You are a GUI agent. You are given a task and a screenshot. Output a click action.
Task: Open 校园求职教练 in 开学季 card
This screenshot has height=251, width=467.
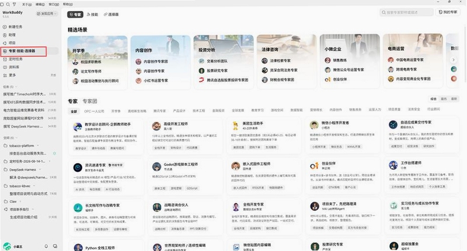coord(87,62)
